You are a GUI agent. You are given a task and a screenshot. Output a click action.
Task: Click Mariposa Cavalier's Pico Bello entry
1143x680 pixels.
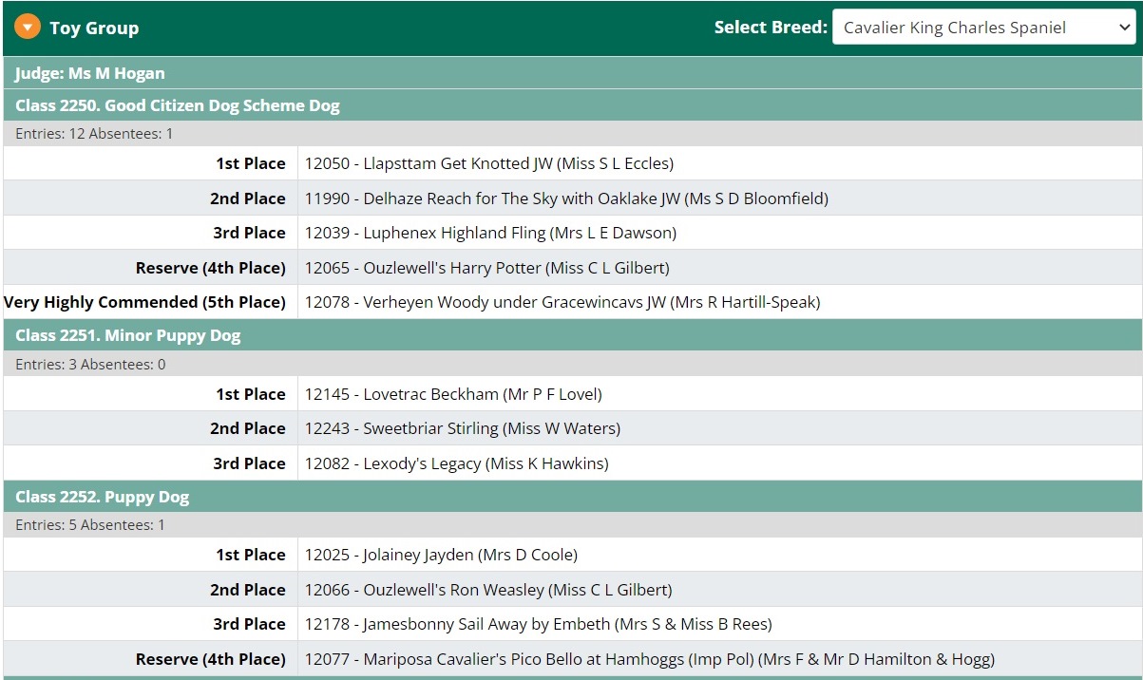pos(649,659)
